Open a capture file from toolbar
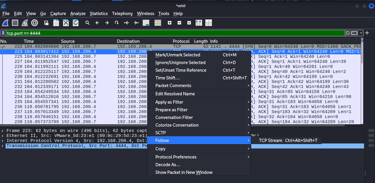The image size is (375, 183). [x=46, y=23]
